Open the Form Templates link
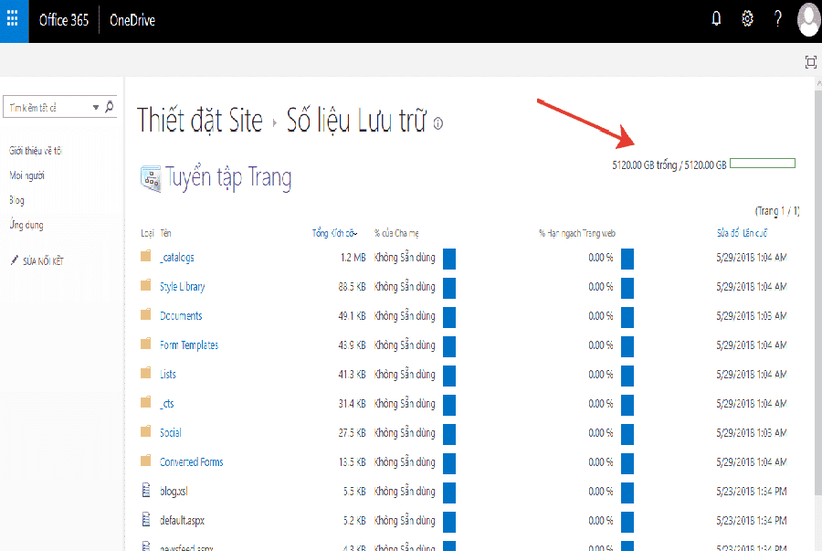822x551 pixels. (x=189, y=345)
